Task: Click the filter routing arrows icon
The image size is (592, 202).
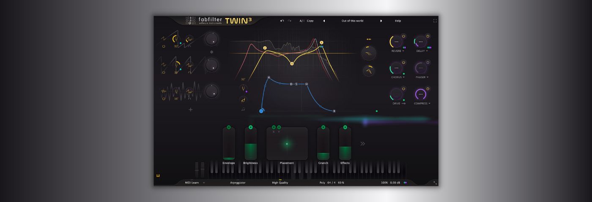Action: point(368,39)
